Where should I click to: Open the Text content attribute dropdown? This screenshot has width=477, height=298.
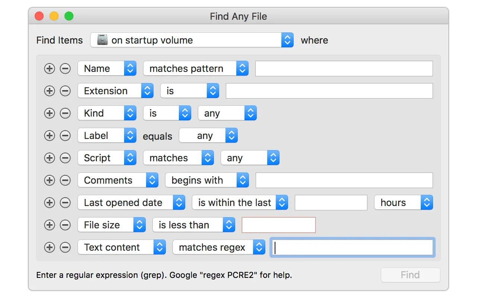point(121,247)
